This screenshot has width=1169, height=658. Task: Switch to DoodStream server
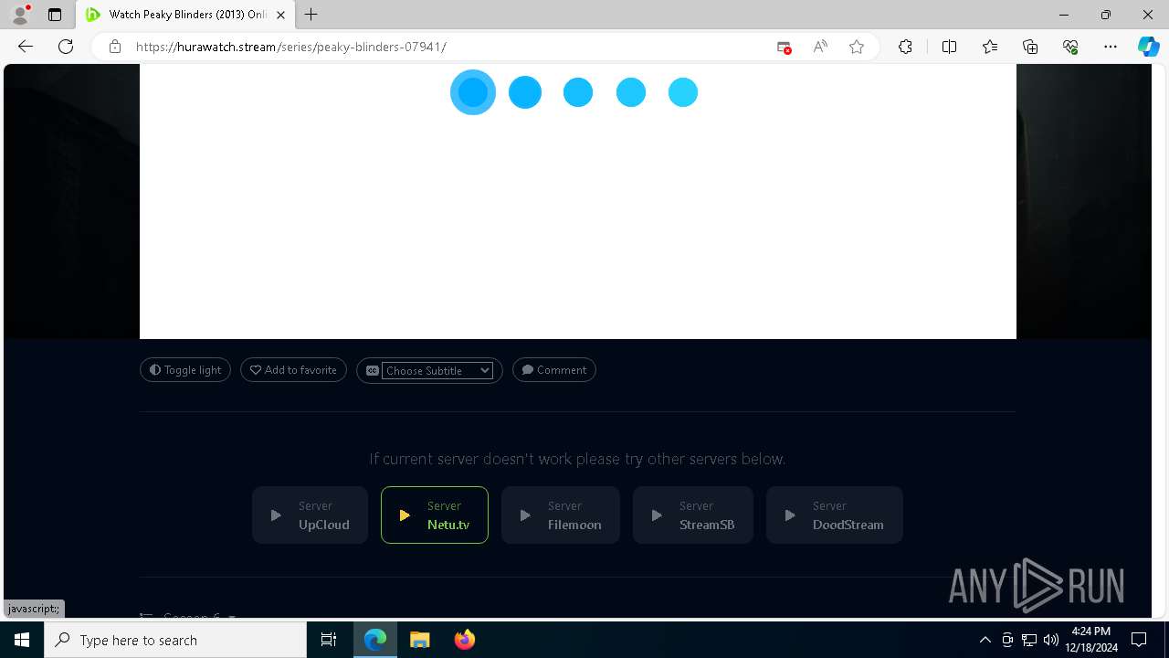tap(835, 515)
